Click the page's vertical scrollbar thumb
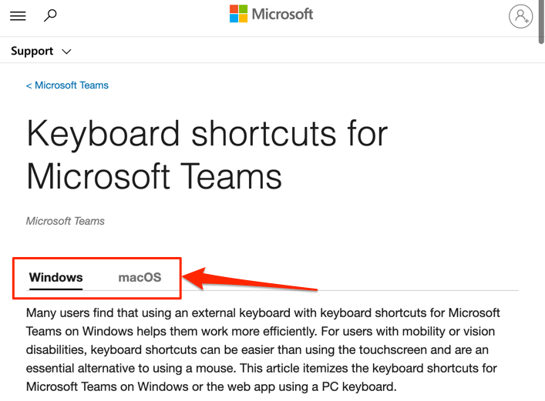 point(540,22)
